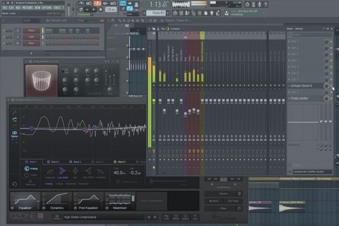
Task: Toggle mute LED of Piano channel
Action: click(4, 31)
